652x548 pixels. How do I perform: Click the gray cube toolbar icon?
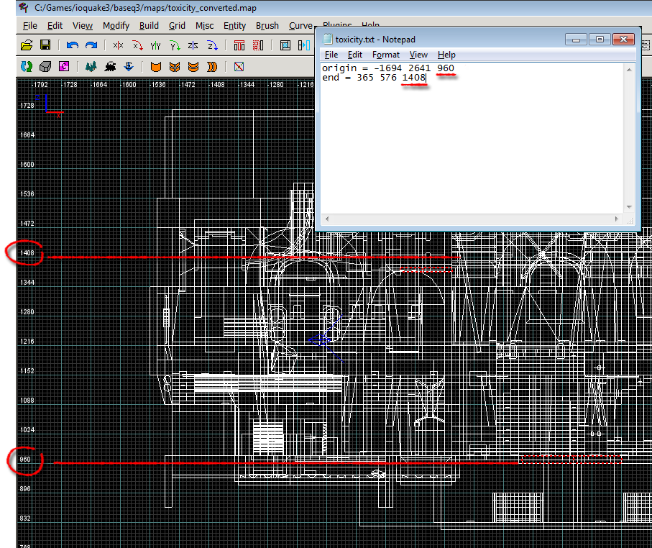pos(45,67)
